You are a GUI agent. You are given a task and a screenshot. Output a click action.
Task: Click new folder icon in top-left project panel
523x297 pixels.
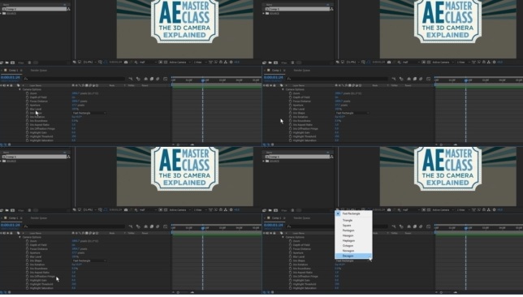(6, 62)
